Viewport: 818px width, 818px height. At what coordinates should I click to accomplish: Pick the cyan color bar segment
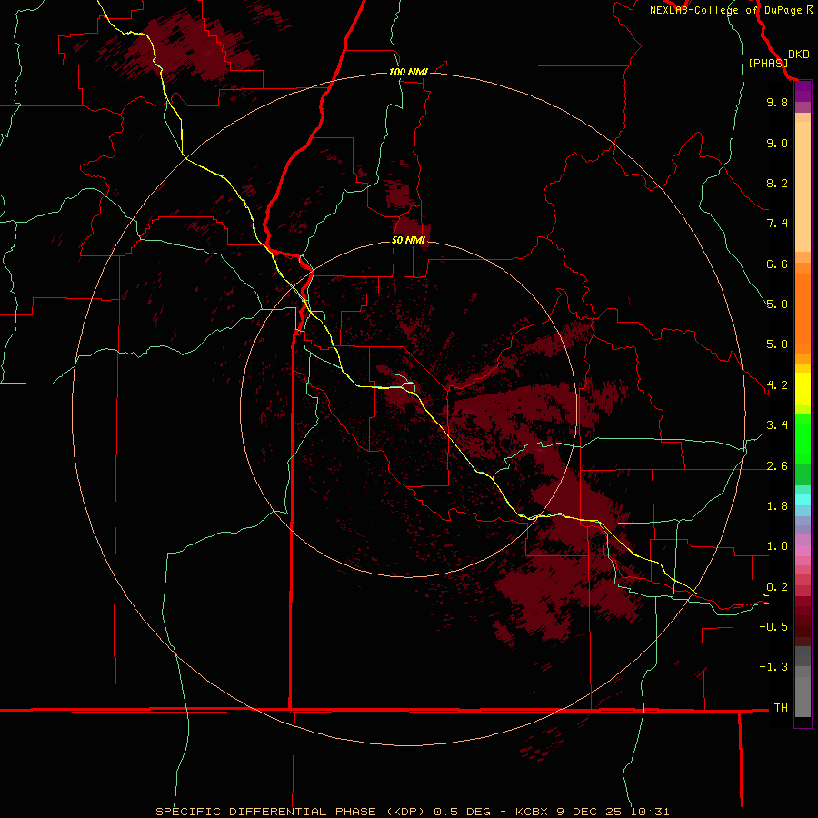tap(803, 500)
